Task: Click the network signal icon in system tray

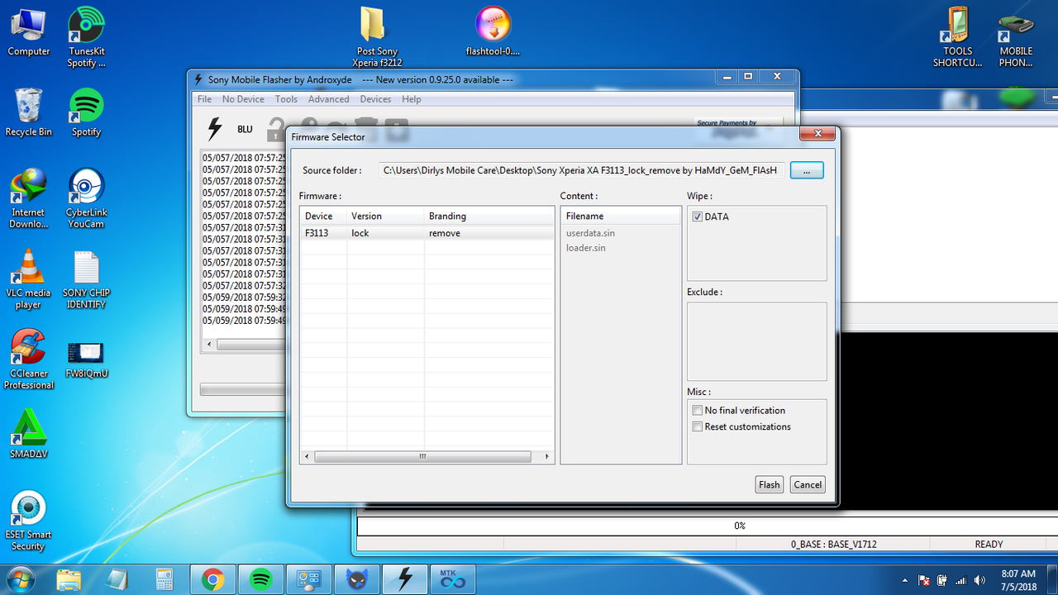Action: point(961,580)
